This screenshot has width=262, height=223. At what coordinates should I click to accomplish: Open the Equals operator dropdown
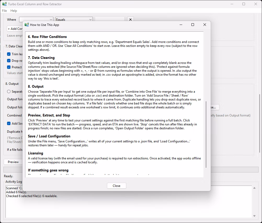point(74,19)
